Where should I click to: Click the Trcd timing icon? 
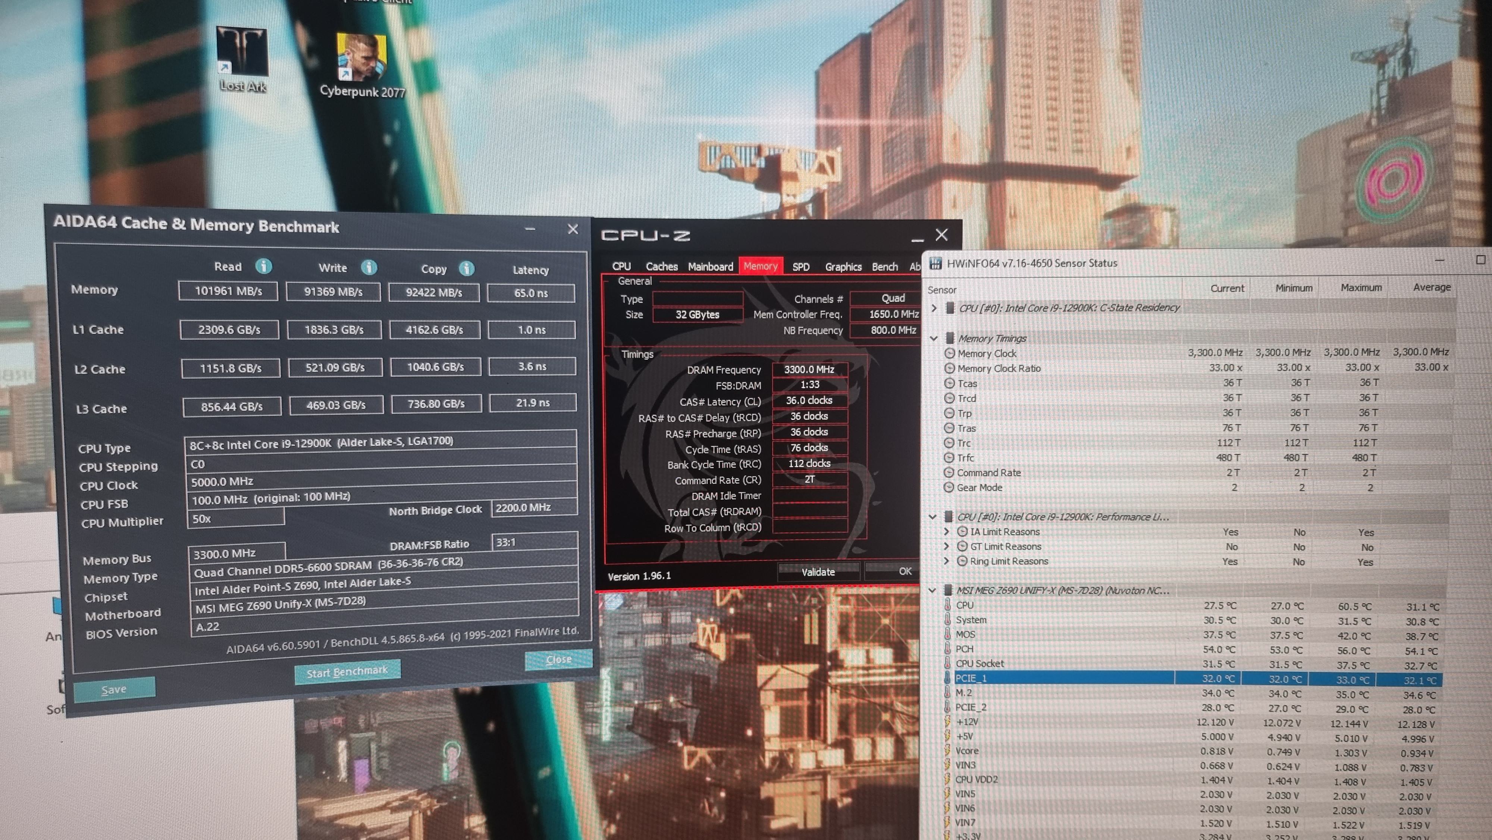tap(949, 398)
